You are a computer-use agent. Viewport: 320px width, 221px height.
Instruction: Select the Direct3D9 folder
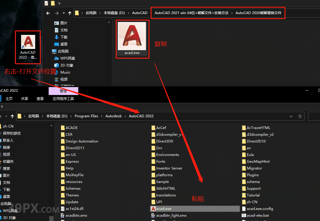coord(162,141)
